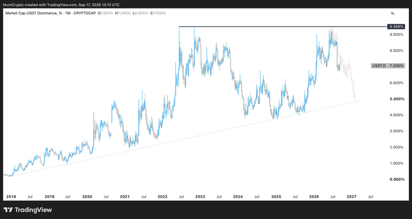Click the 0.000% price axis label
Image resolution: width=412 pixels, height=219 pixels.
396,180
